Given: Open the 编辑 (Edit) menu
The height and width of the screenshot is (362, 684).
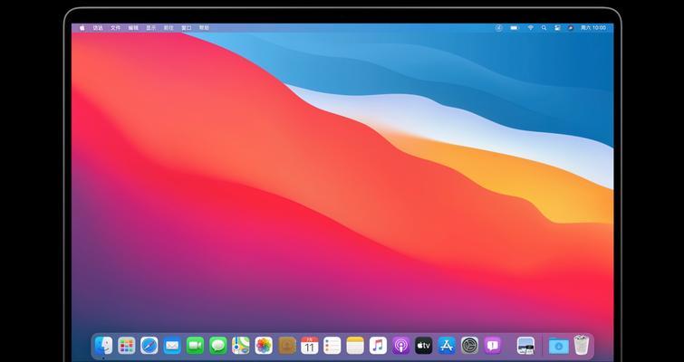Looking at the screenshot, I should pyautogui.click(x=133, y=27).
